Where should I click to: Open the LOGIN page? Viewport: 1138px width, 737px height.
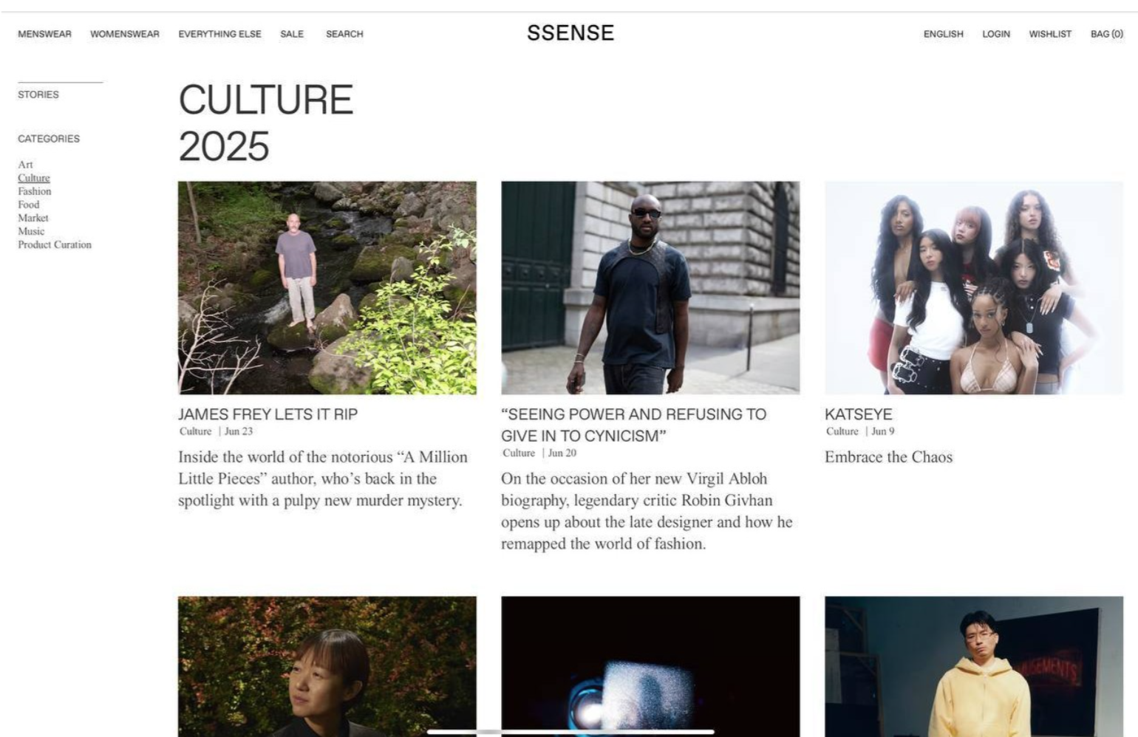tap(995, 34)
